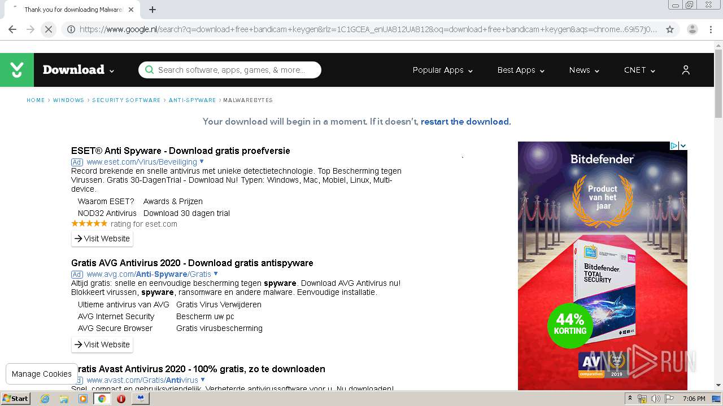This screenshot has height=406, width=723.
Task: Open ESET Anti Spyware ad headline
Action: [181, 151]
